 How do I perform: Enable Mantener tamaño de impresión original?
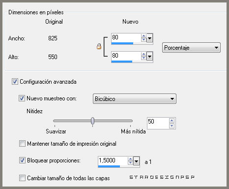coord(22,144)
